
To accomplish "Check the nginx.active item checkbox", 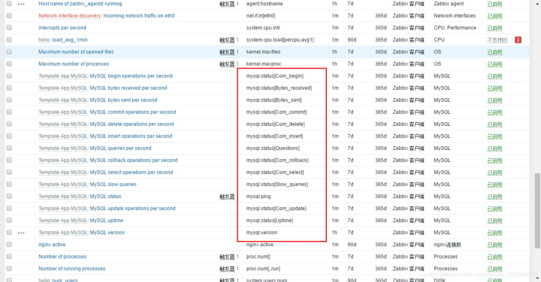I will pos(9,244).
